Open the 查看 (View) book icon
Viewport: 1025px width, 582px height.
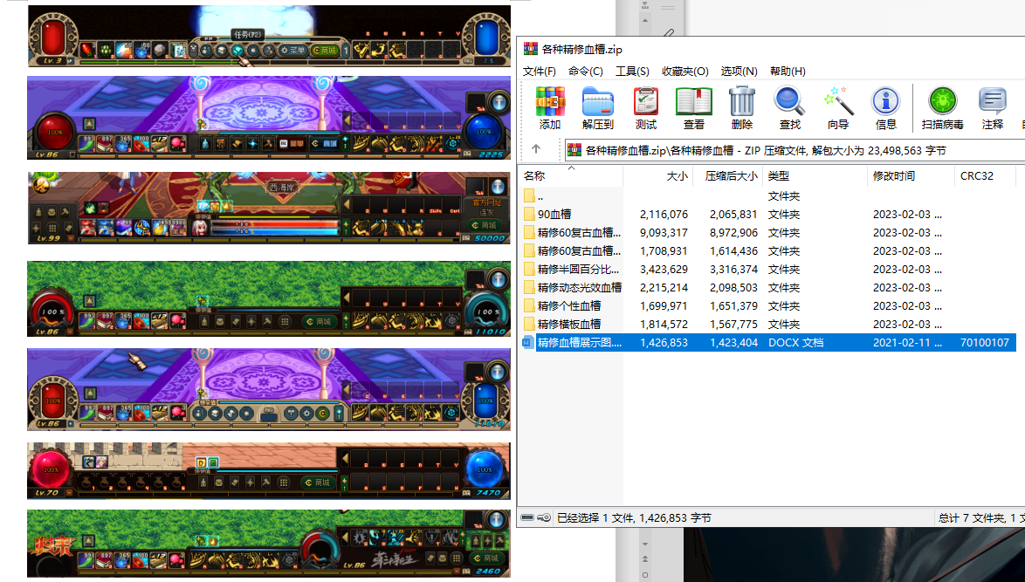click(694, 107)
